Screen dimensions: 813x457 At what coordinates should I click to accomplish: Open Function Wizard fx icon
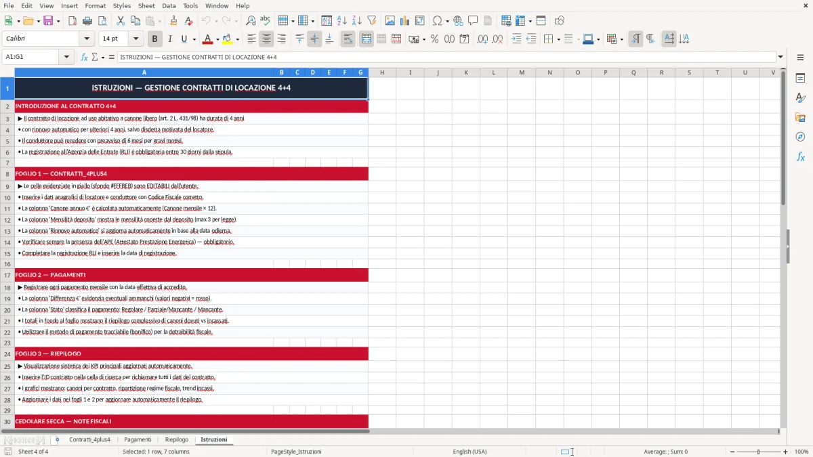tap(85, 57)
